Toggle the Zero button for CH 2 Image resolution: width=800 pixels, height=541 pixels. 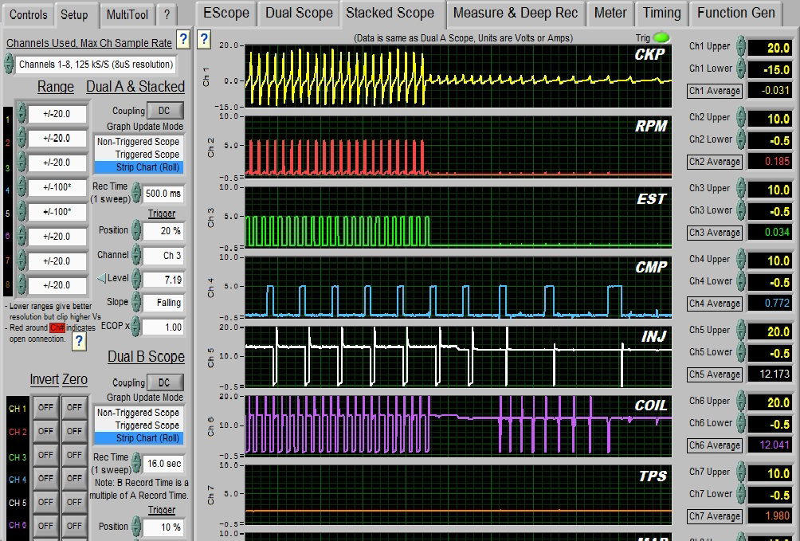[73, 431]
